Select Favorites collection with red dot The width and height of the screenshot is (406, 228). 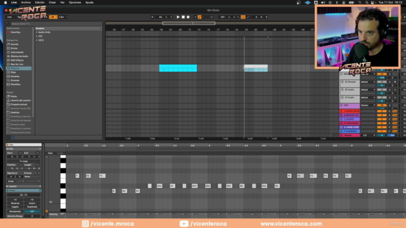15,32
